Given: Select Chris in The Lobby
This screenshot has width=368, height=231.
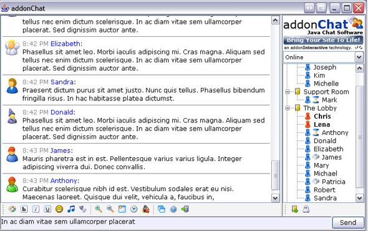Looking at the screenshot, I should click(322, 116).
